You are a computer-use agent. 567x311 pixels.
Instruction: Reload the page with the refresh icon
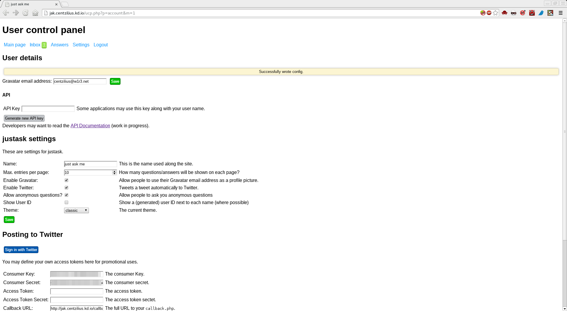coord(25,13)
